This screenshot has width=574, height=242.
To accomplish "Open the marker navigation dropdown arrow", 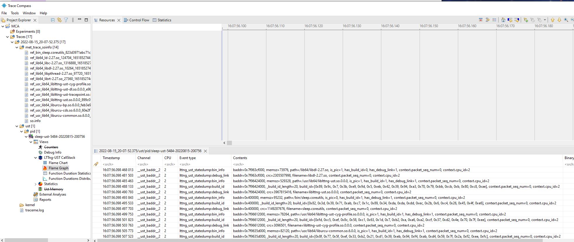I will (x=545, y=20).
